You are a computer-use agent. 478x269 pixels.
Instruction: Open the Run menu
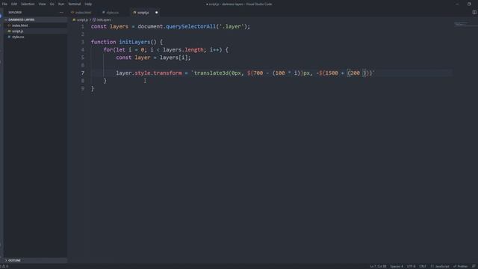point(61,4)
